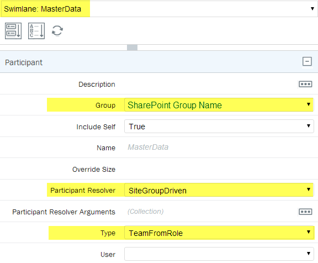Click the panel splitter handle
The width and height of the screenshot is (318, 263).
click(x=132, y=48)
